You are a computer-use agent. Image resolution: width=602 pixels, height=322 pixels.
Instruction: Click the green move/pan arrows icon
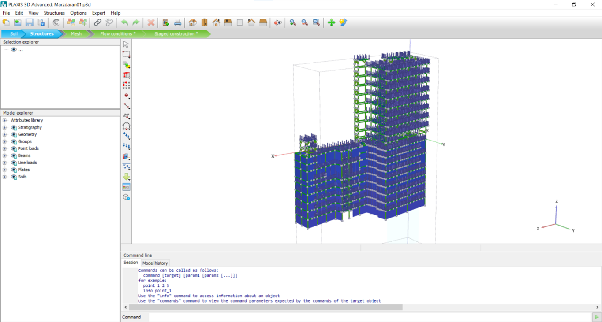tap(331, 22)
